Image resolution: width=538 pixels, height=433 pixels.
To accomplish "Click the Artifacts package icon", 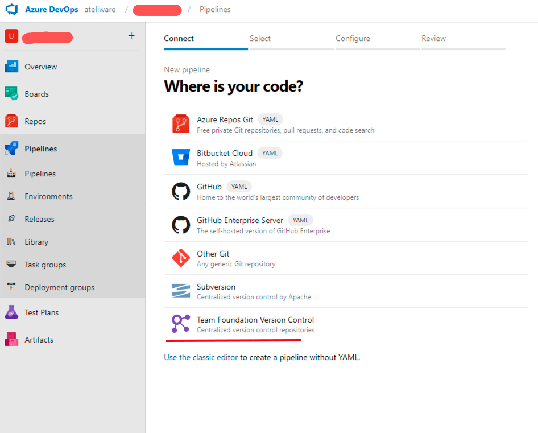I will 11,339.
